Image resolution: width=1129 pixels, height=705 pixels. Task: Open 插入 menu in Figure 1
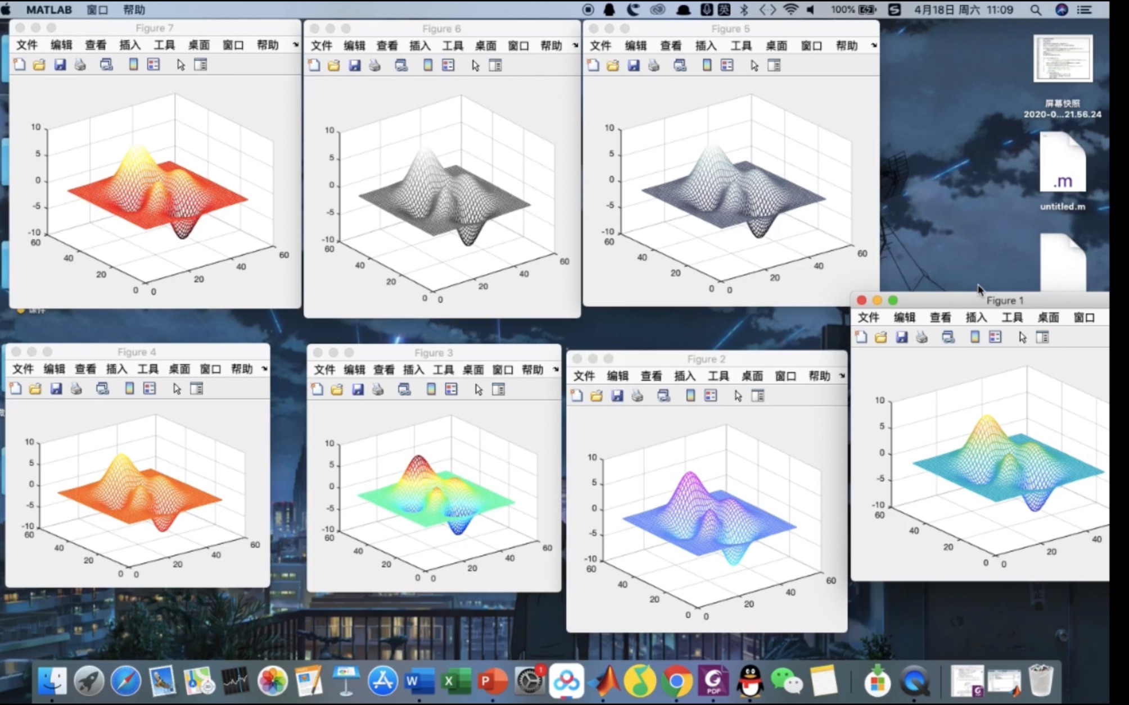coord(976,317)
